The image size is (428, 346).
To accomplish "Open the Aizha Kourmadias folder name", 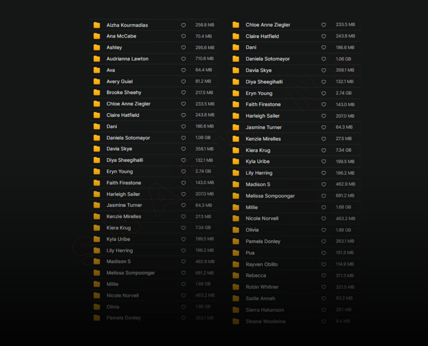I will [127, 25].
